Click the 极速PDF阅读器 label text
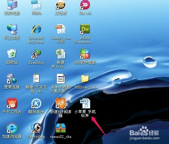The height and width of the screenshot is (144, 169). click(60, 114)
